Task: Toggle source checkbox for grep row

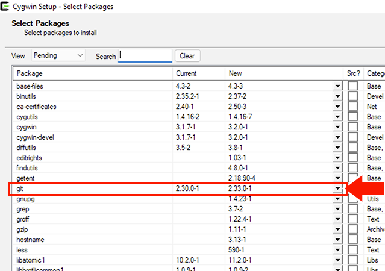Action: coord(352,209)
